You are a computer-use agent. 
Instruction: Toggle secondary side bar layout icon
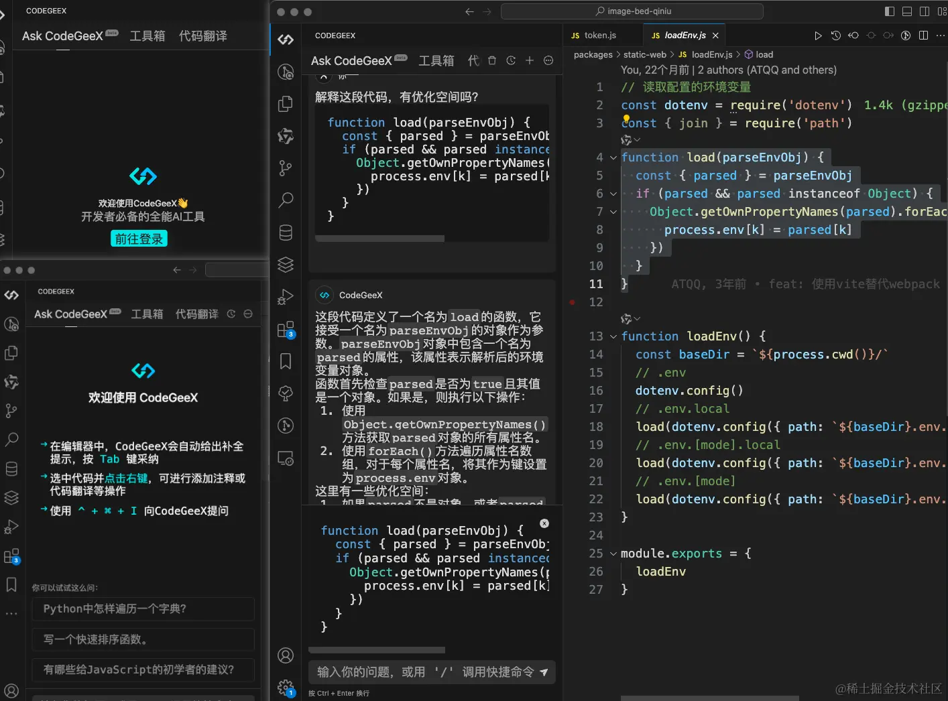point(925,11)
